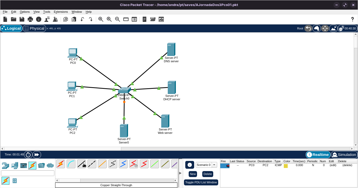The width and height of the screenshot is (358, 188).
Task: Choose the blue zigzag Coaxial cable
Action: tap(123, 164)
